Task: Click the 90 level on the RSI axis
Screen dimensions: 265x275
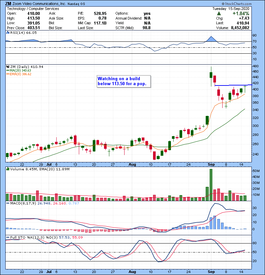Action: click(254, 35)
